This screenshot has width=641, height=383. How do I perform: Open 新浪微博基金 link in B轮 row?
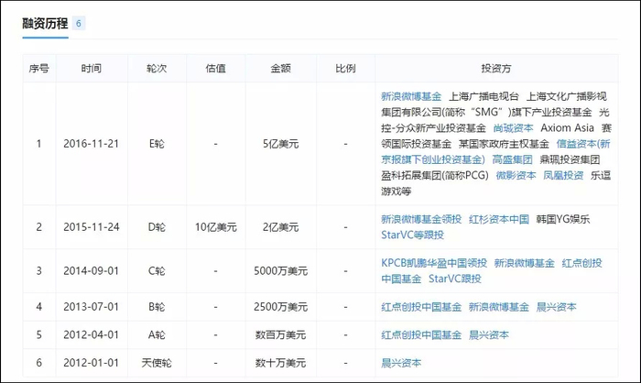499,307
